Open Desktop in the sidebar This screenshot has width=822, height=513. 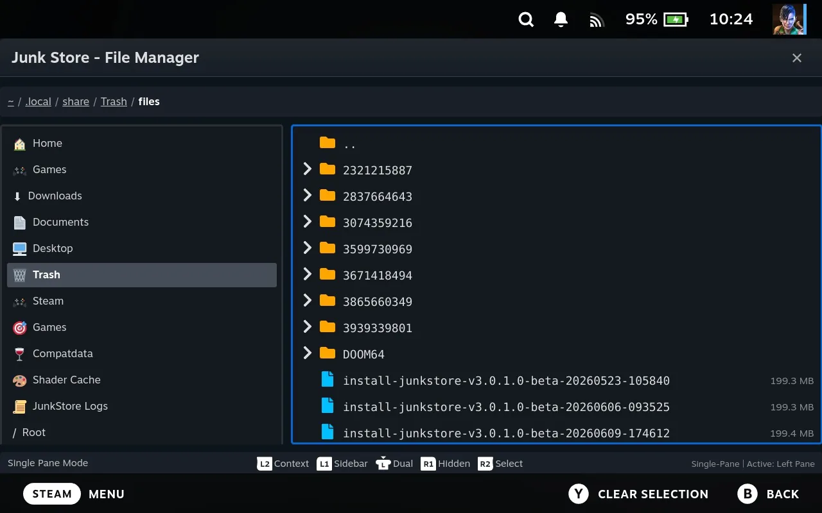(x=142, y=249)
